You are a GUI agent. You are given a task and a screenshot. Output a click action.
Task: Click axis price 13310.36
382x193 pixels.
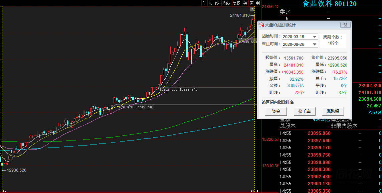click(x=270, y=166)
